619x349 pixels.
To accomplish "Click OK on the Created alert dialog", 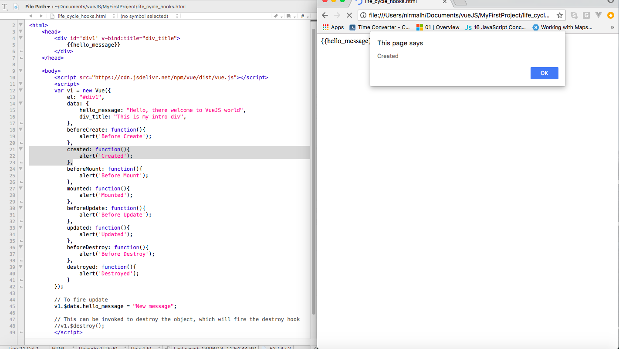I will (x=544, y=73).
